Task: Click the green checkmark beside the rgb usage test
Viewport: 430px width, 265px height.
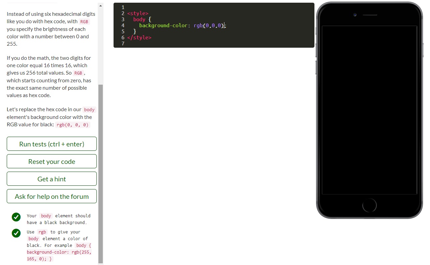Action: (16, 233)
